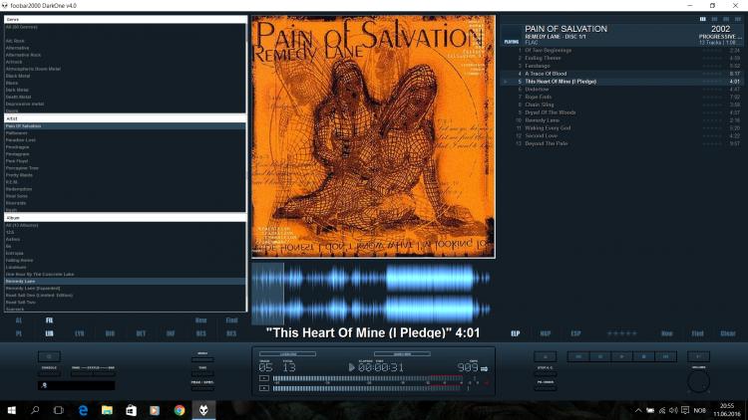Switch to the PL panel tab
This screenshot has width=748, height=420.
pos(19,333)
